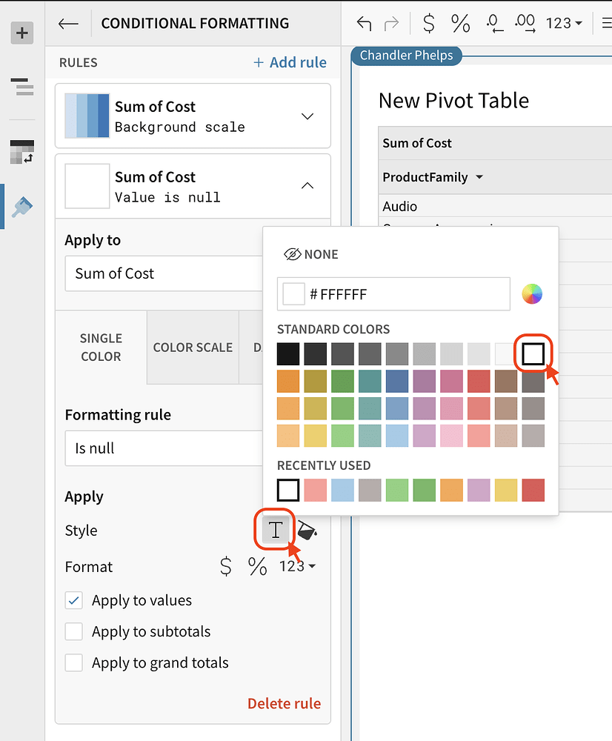Screen dimensions: 612x741
Task: Select the text color style icon
Action: tap(276, 530)
